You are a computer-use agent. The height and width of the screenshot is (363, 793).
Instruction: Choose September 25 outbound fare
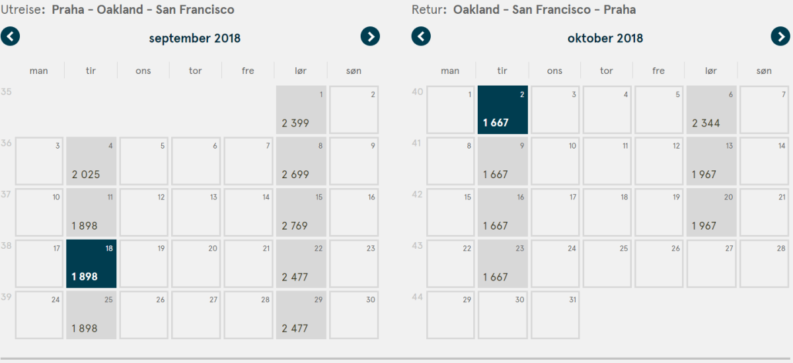pos(91,315)
